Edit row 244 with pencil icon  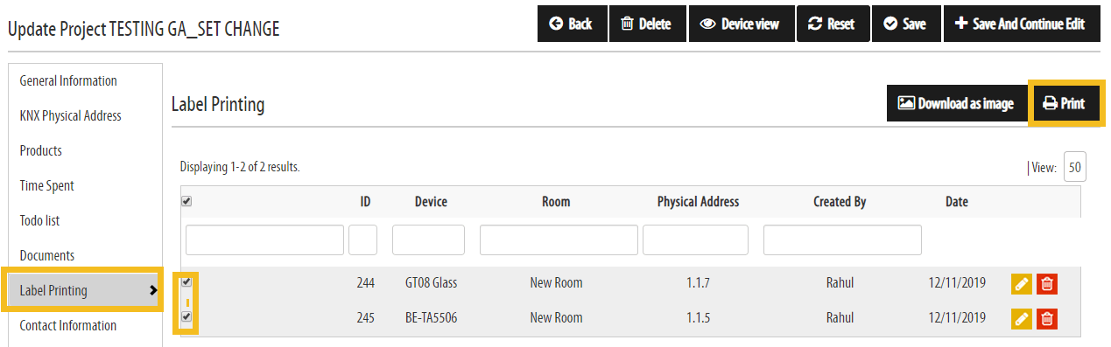(x=1022, y=284)
